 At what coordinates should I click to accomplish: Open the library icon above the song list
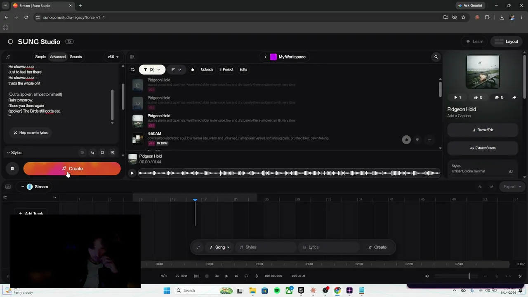pos(132,57)
